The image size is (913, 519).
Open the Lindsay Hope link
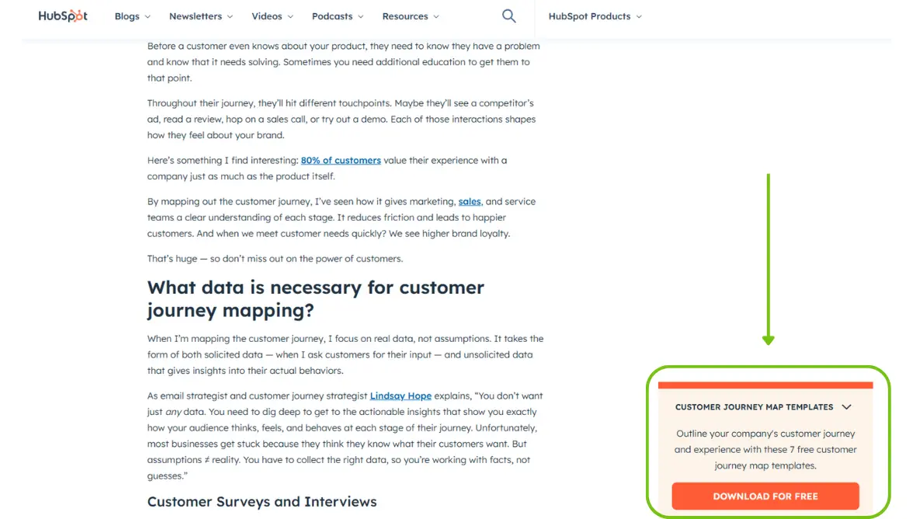click(x=401, y=395)
